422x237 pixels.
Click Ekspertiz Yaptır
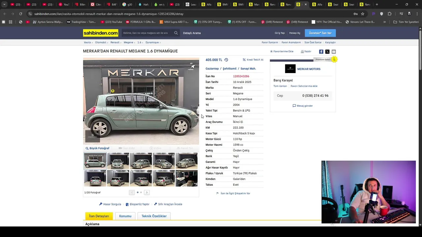[137, 204]
